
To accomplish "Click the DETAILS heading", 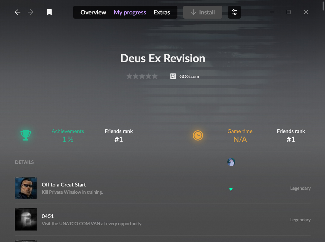I will [24, 162].
